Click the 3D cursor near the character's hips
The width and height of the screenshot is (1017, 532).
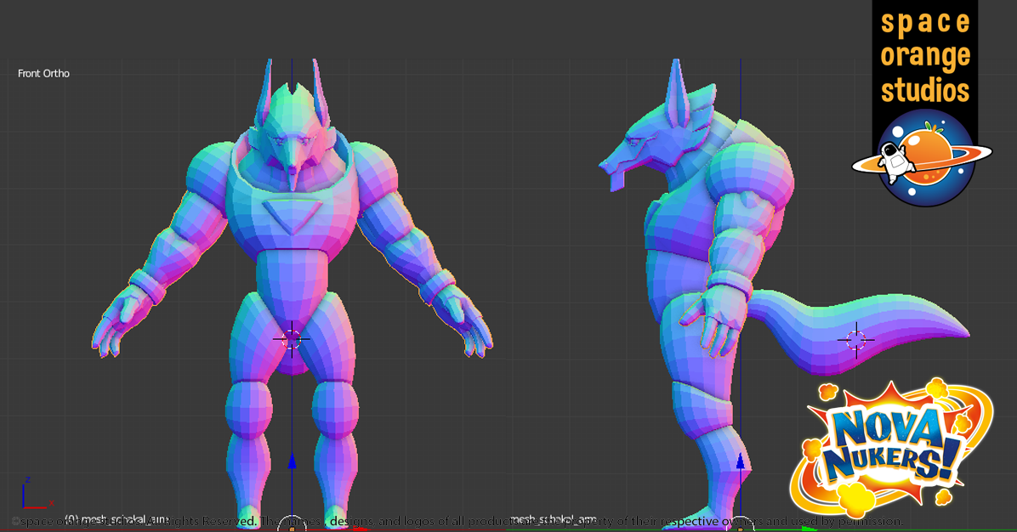coord(293,337)
